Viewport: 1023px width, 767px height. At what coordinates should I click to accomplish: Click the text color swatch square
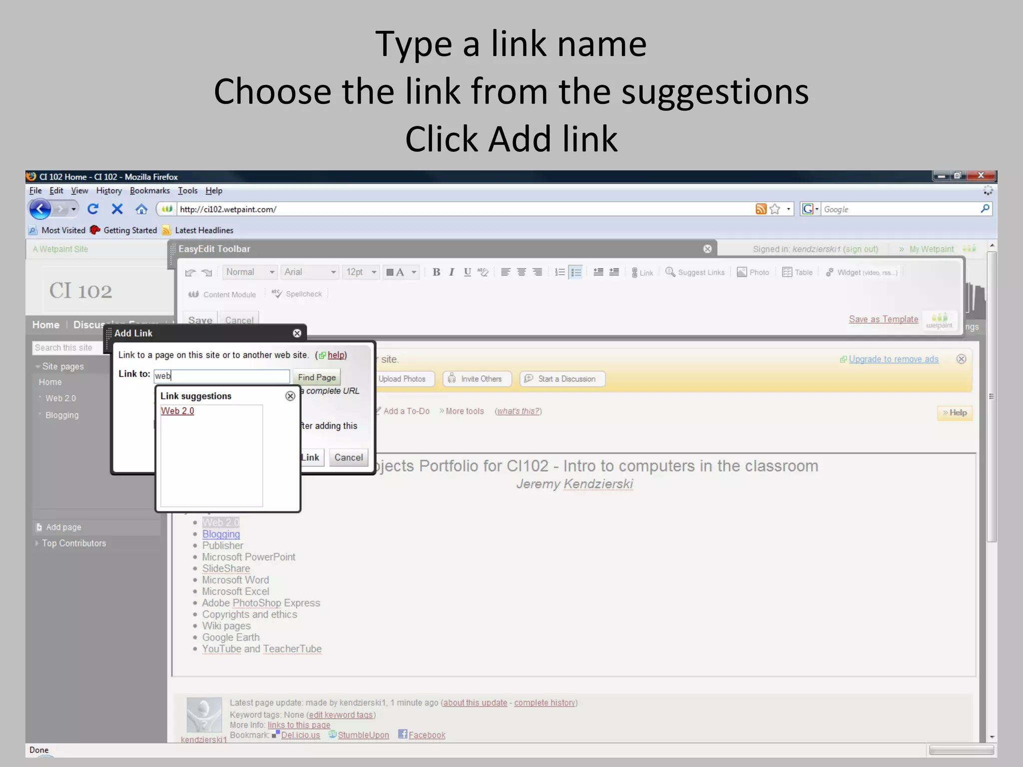[390, 272]
